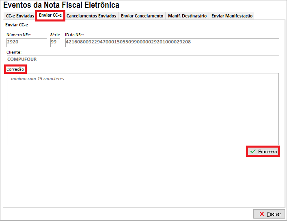Open the Manif. Destinatário tab
This screenshot has width=287, height=221.
click(187, 16)
